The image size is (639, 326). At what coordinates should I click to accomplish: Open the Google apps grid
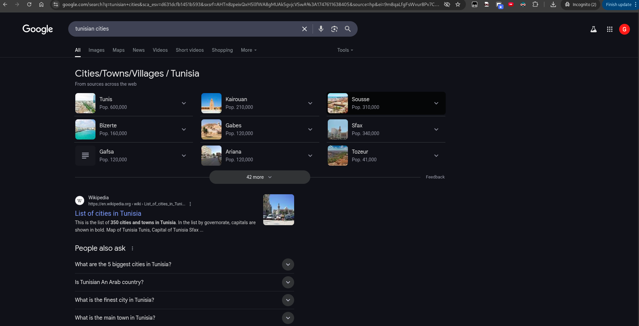pyautogui.click(x=609, y=29)
